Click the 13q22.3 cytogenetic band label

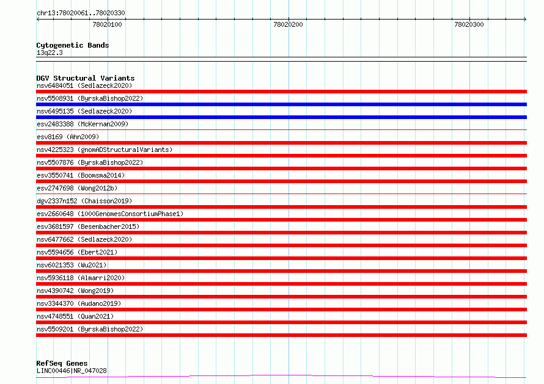click(x=50, y=53)
